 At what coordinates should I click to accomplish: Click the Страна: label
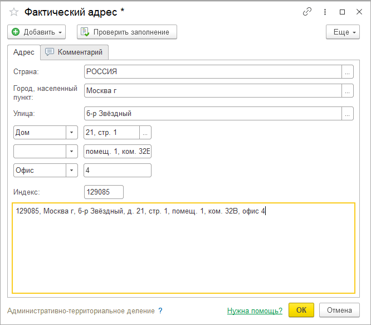[26, 71]
